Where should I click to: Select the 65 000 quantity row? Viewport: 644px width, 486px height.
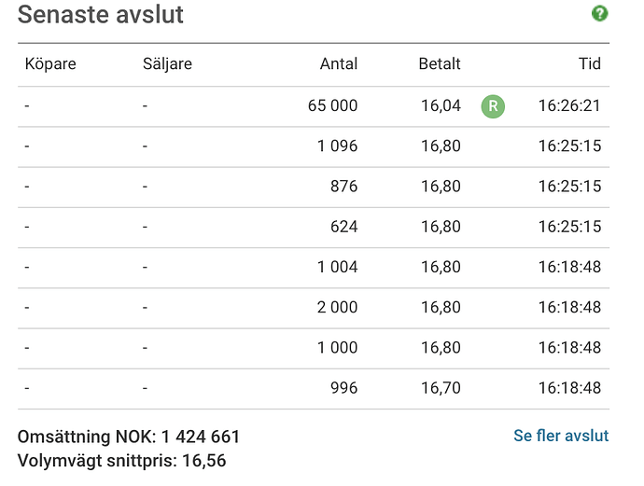pyautogui.click(x=314, y=106)
